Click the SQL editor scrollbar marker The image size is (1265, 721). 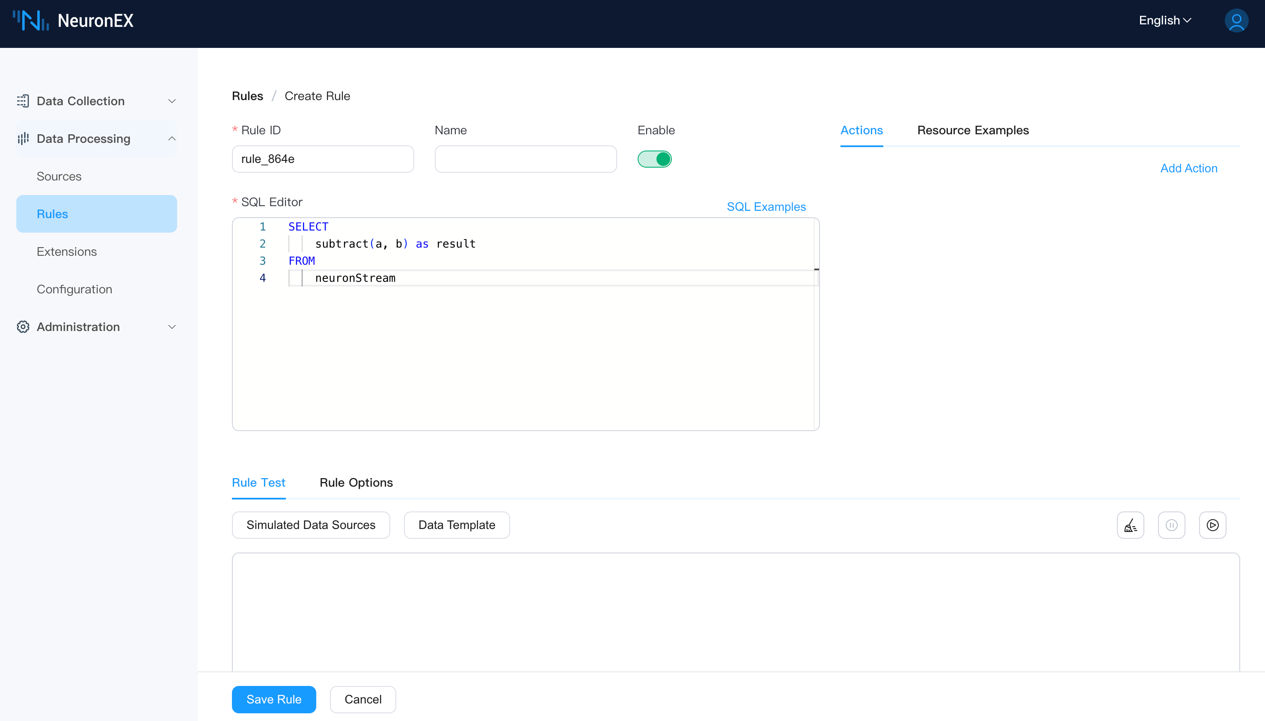(x=816, y=269)
